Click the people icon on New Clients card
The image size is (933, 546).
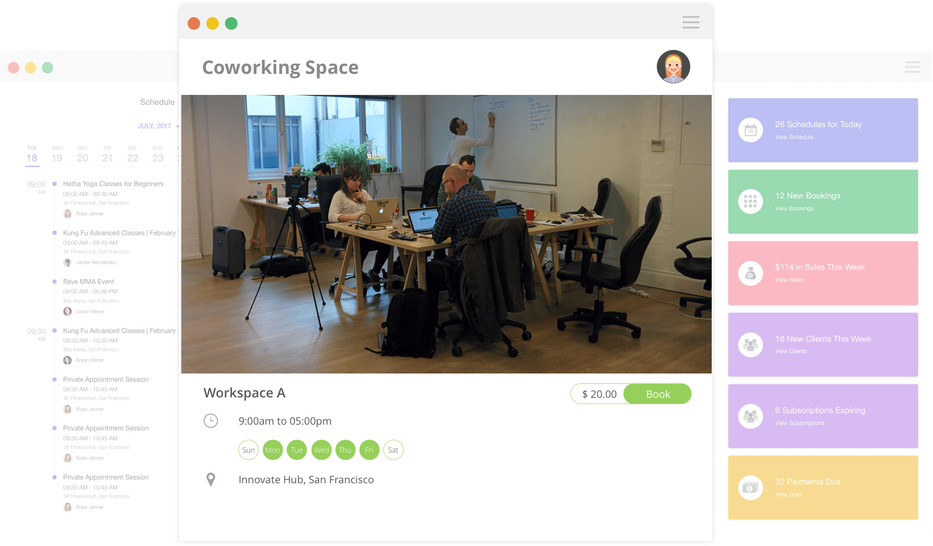750,345
